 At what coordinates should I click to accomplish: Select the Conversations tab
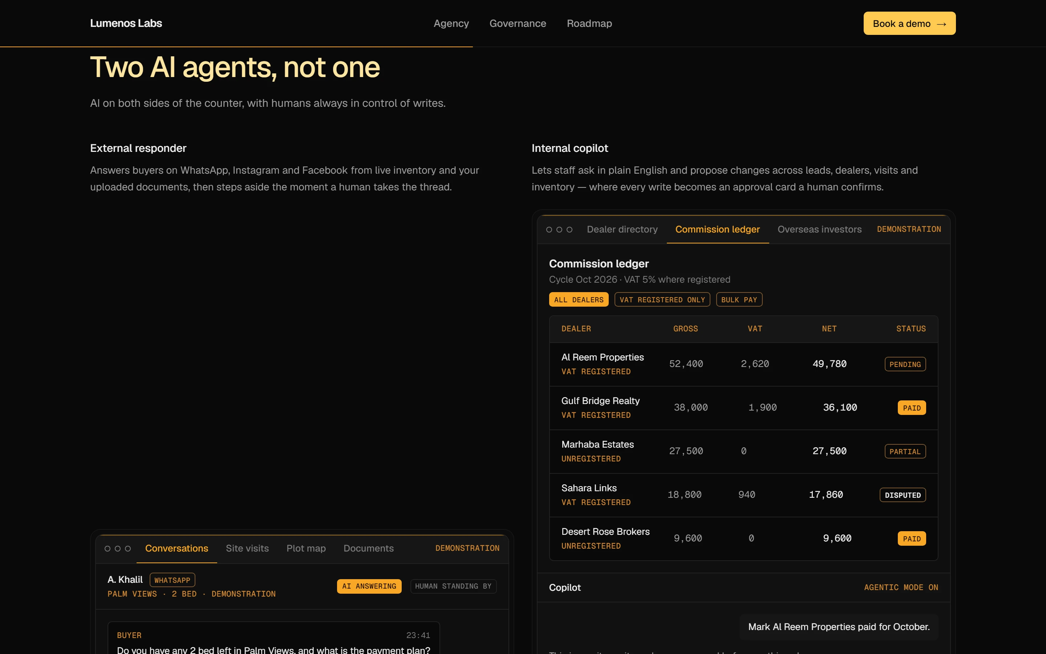pos(177,549)
